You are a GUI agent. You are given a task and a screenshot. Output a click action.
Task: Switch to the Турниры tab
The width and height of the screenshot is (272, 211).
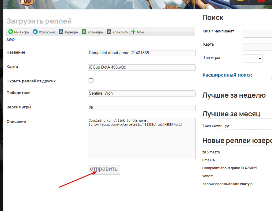68,32
